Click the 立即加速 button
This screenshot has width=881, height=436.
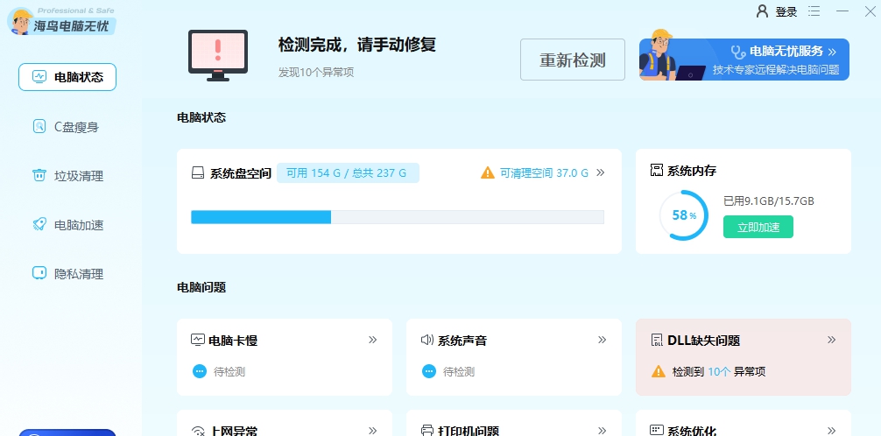pos(758,227)
